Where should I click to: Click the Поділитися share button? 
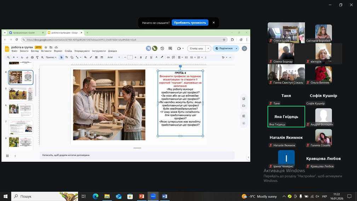click(x=226, y=48)
